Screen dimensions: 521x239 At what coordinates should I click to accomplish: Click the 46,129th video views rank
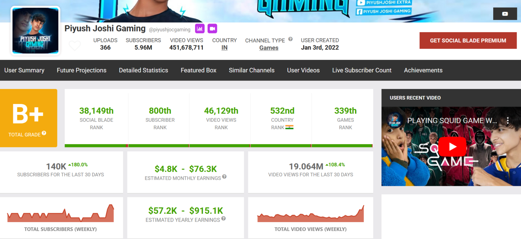(221, 111)
